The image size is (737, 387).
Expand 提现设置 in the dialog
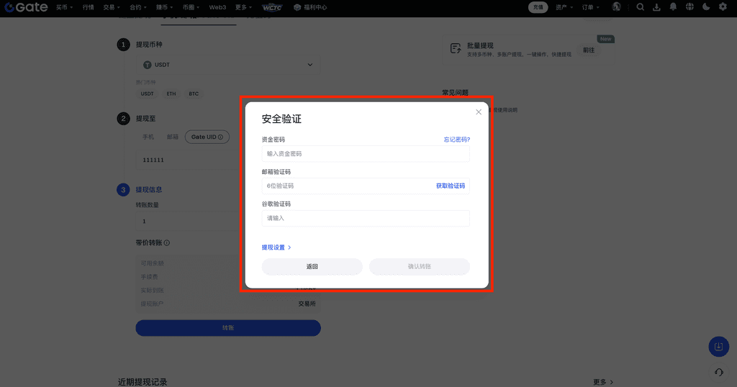pos(276,247)
